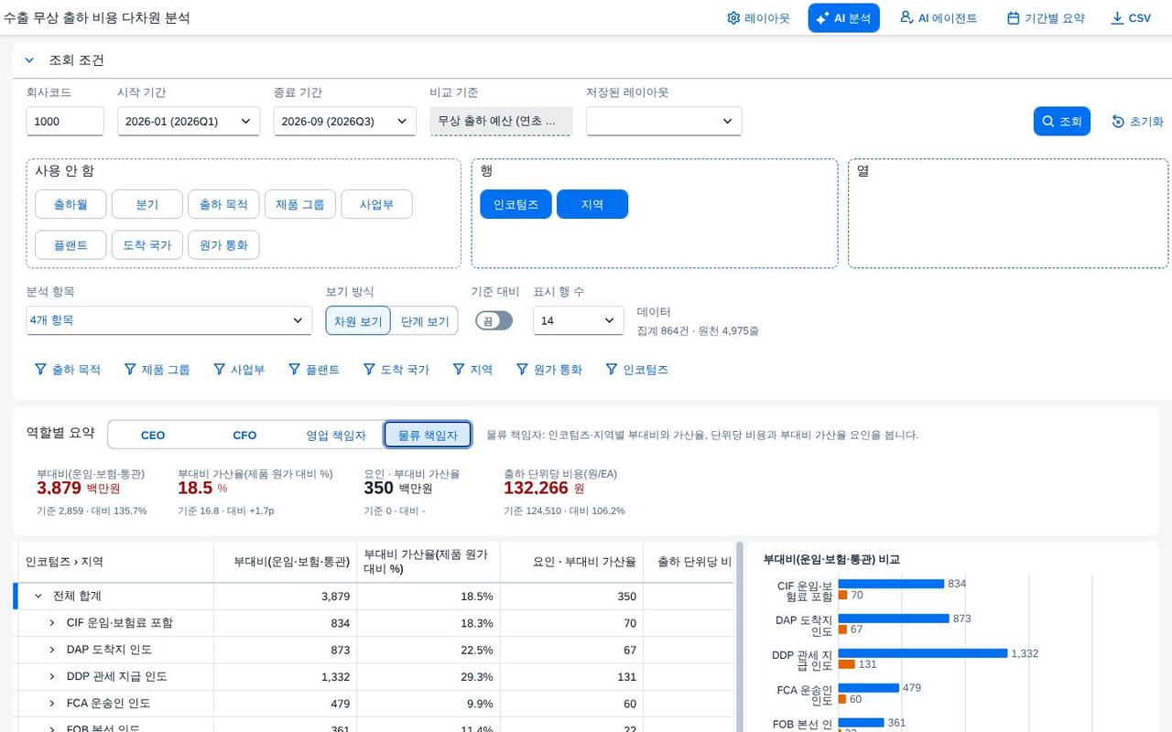Image resolution: width=1172 pixels, height=732 pixels.
Task: Click the 인코텀즈 filter funnel icon
Action: [x=611, y=370]
